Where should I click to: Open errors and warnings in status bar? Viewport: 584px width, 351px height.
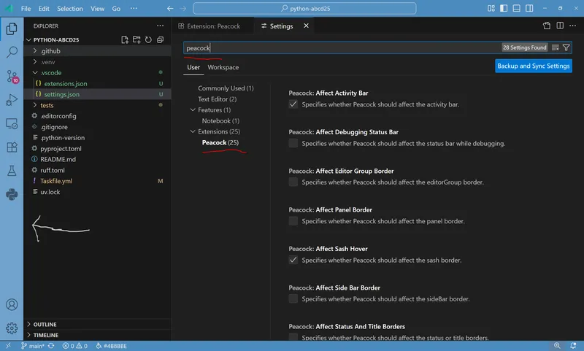[x=75, y=346]
